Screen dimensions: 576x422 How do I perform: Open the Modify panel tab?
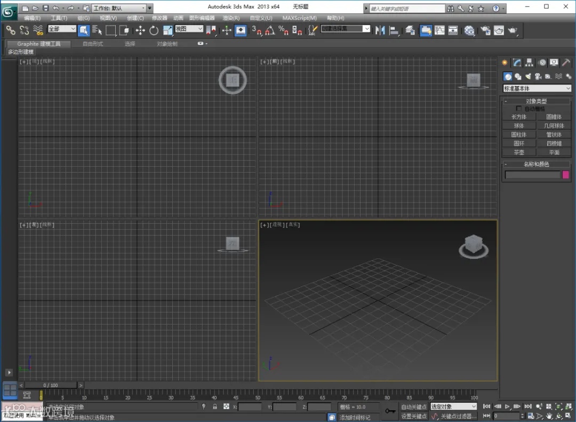(x=517, y=63)
